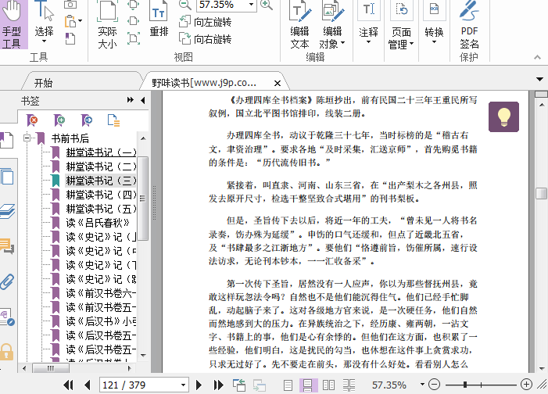Open the layers side panel icon
Viewport: 548px width, 394px height.
tap(7, 211)
